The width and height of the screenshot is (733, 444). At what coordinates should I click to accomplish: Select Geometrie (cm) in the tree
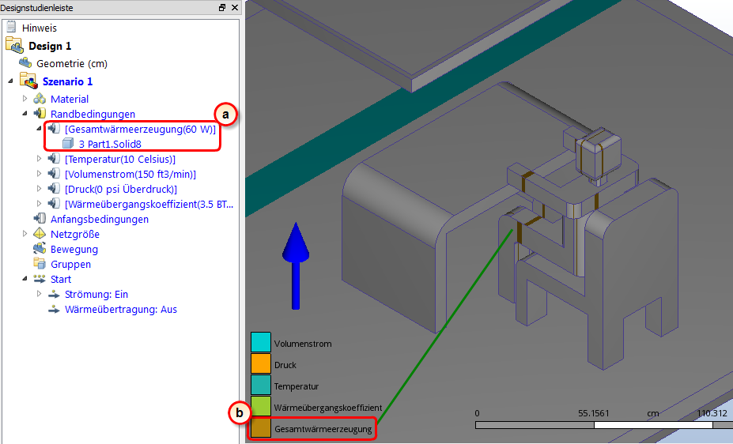(72, 63)
